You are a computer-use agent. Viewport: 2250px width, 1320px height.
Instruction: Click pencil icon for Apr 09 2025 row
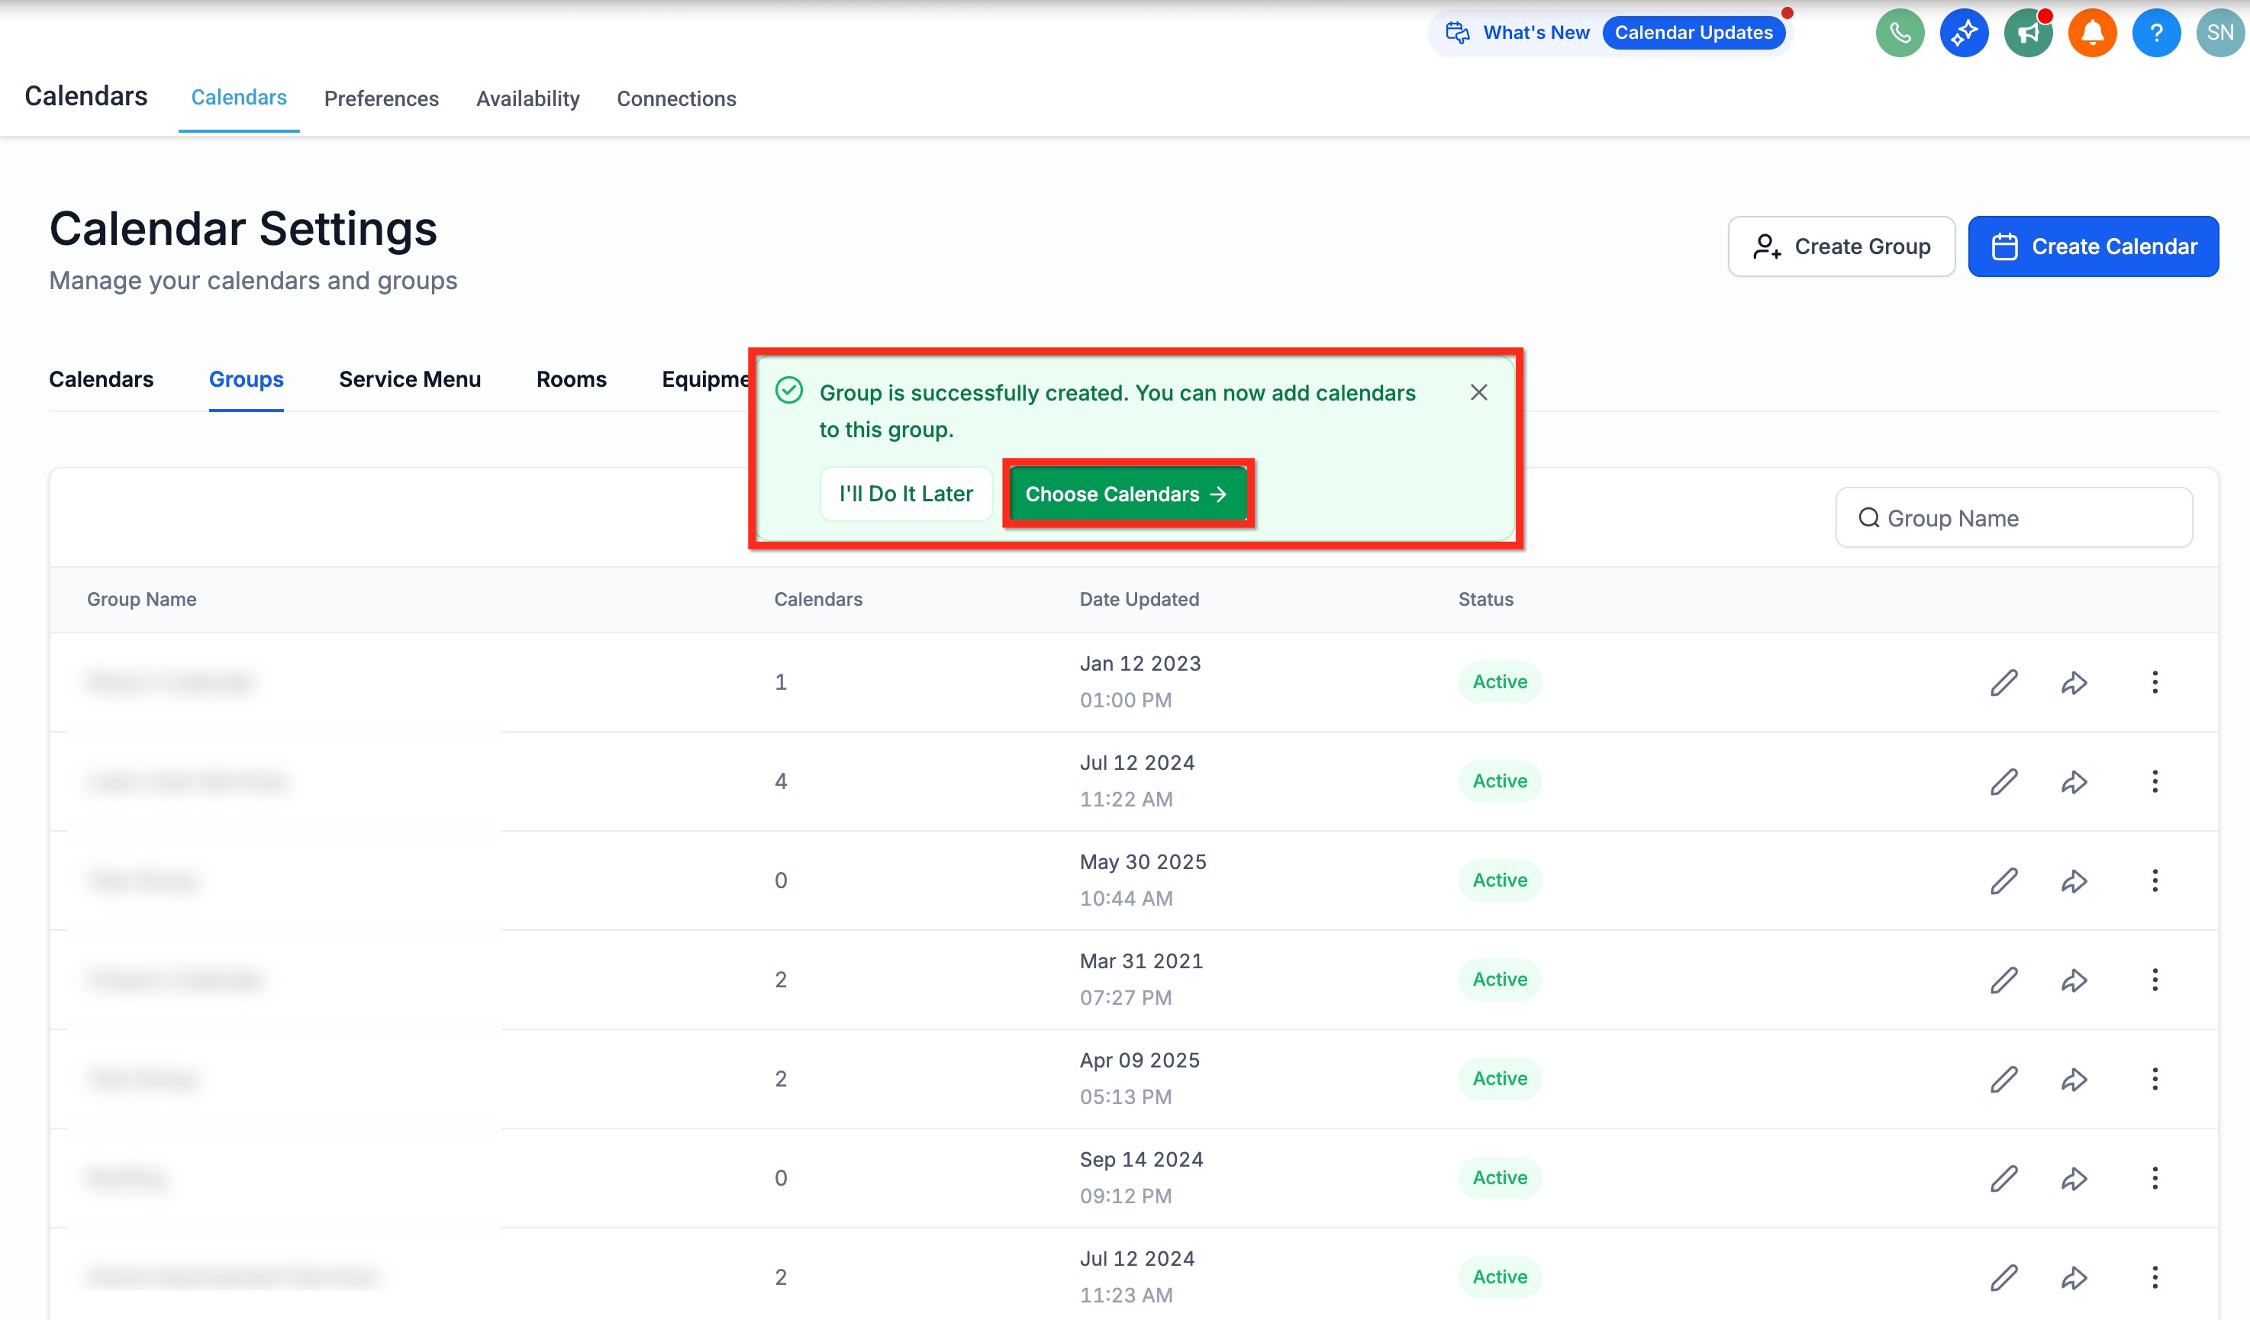tap(2003, 1079)
